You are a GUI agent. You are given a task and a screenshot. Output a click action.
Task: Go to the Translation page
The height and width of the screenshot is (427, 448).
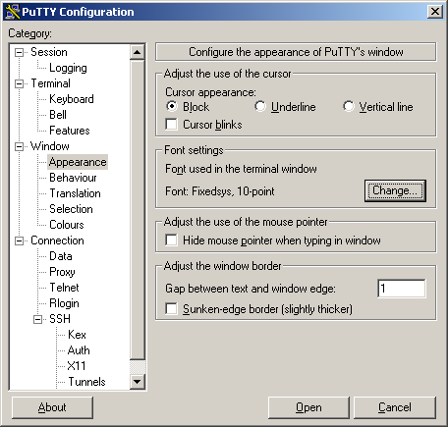(75, 193)
